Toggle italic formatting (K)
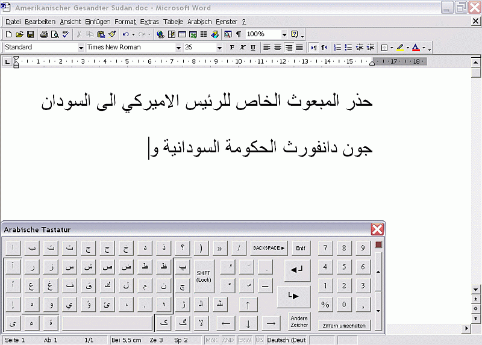This screenshot has height=345, width=482. click(242, 48)
